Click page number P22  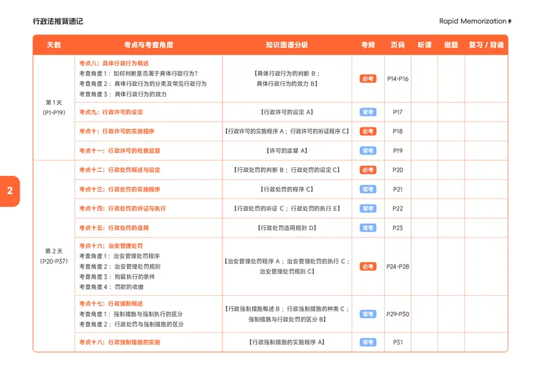(398, 208)
